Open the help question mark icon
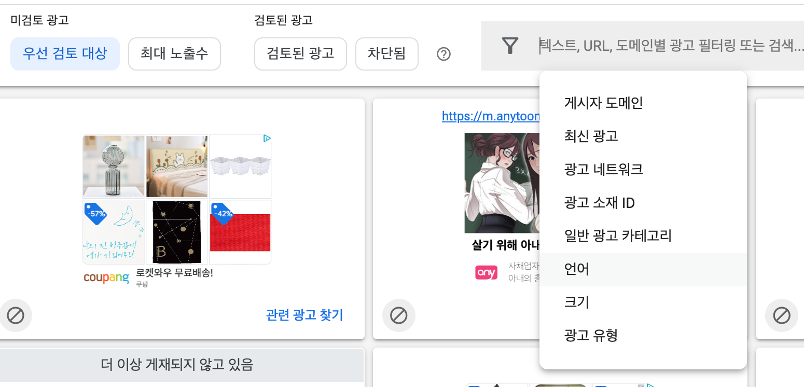The image size is (804, 387). [443, 54]
